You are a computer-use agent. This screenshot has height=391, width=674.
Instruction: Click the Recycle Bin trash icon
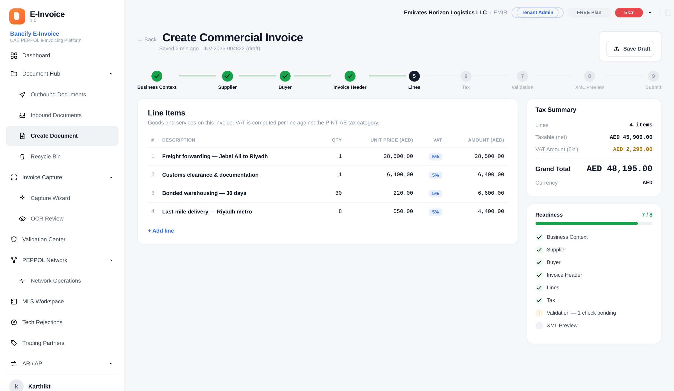pos(22,157)
